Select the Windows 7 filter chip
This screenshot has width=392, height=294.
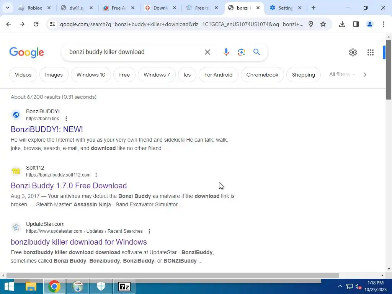click(x=157, y=75)
